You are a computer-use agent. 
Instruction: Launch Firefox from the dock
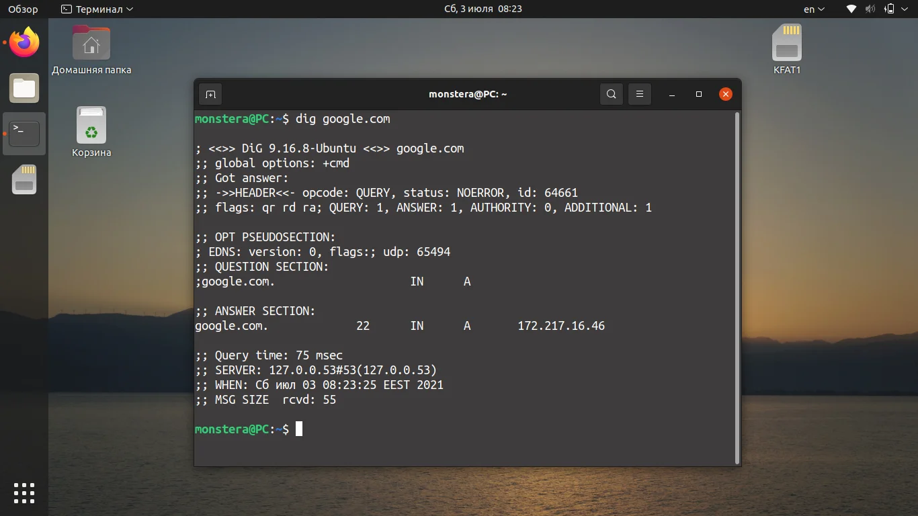click(24, 42)
